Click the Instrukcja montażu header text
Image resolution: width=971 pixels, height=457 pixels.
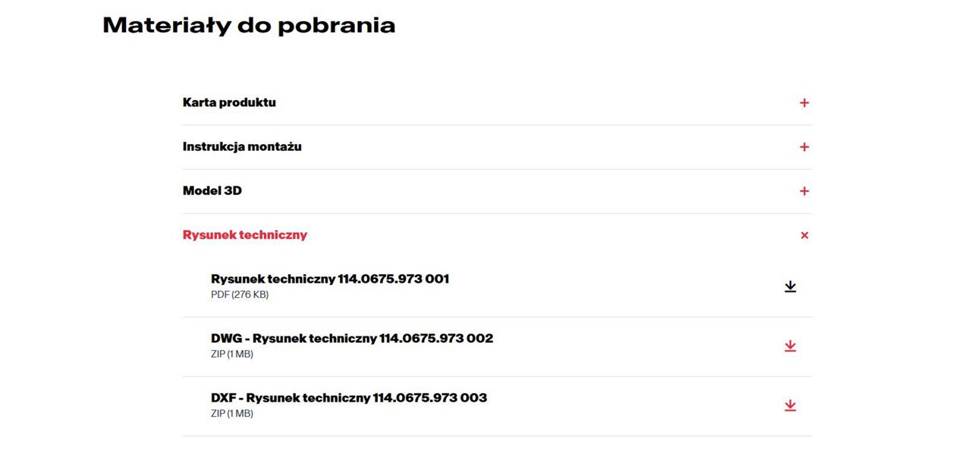[241, 146]
